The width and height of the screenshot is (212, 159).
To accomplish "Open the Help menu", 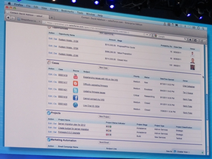I will 100,15.
